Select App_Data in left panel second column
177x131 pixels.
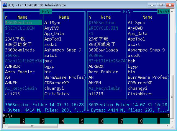pyautogui.click(x=54, y=34)
